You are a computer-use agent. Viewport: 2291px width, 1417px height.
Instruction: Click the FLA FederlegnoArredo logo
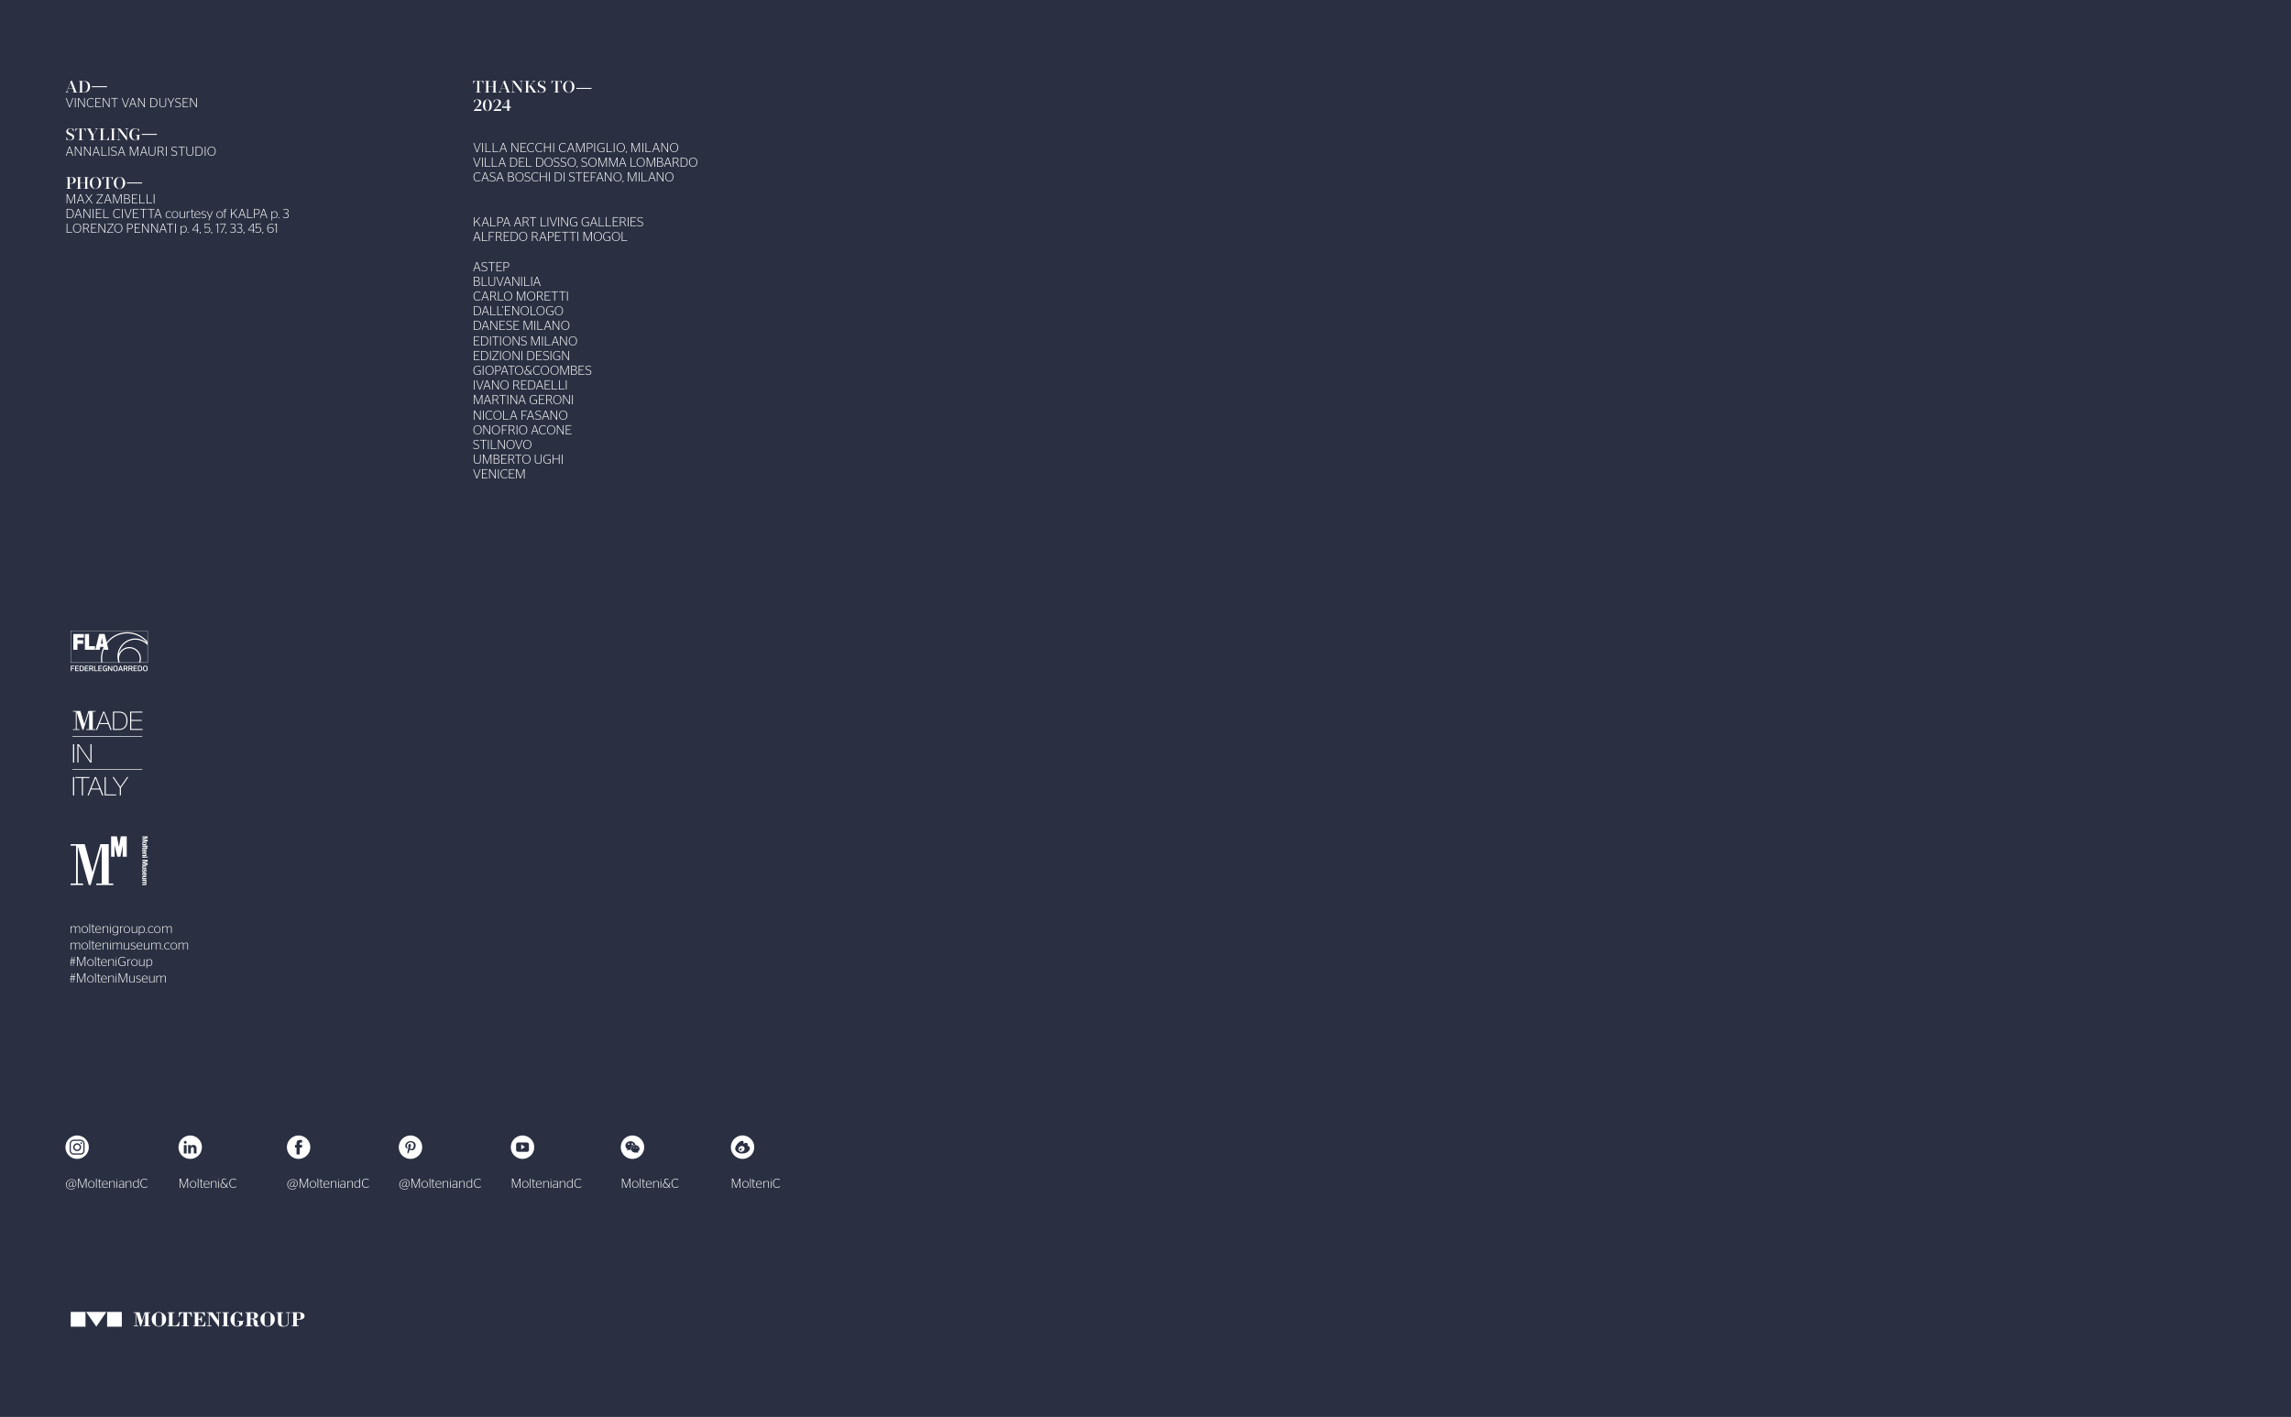[109, 652]
